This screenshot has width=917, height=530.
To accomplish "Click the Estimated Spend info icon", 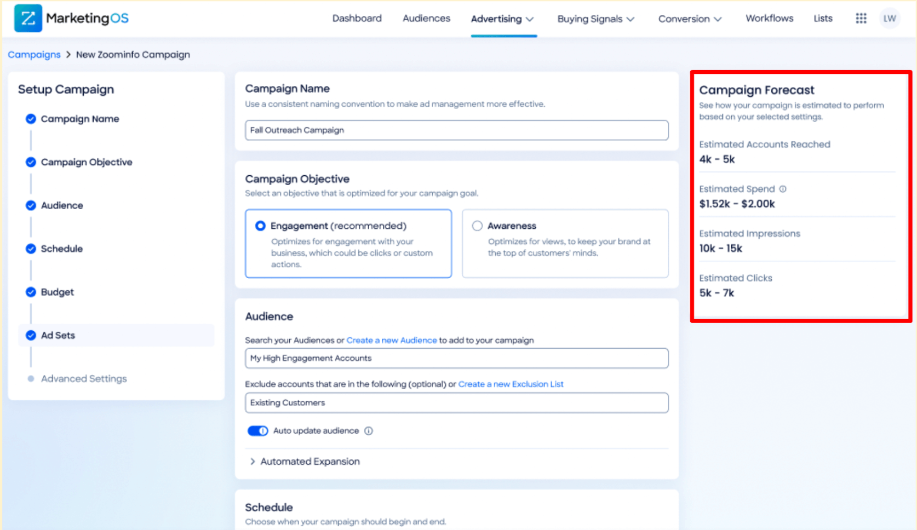I will 782,189.
